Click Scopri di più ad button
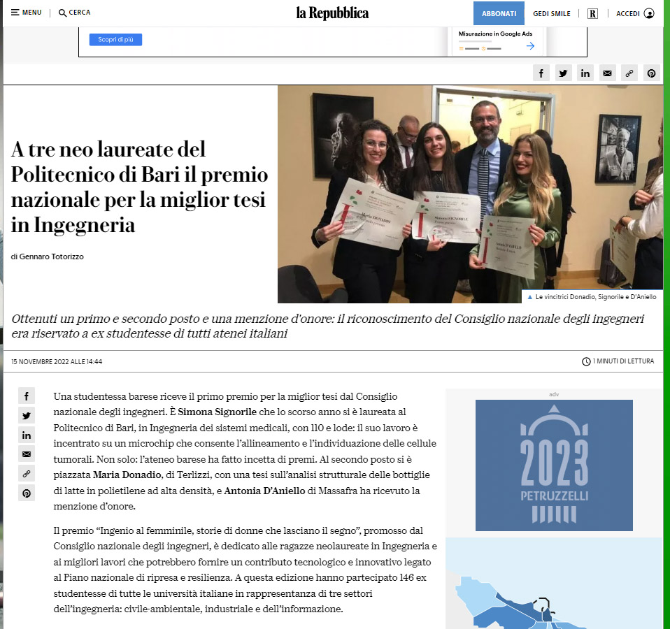 click(x=115, y=40)
